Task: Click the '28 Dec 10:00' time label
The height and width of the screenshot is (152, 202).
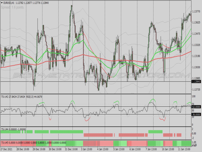Action: pyautogui.click(x=23, y=149)
